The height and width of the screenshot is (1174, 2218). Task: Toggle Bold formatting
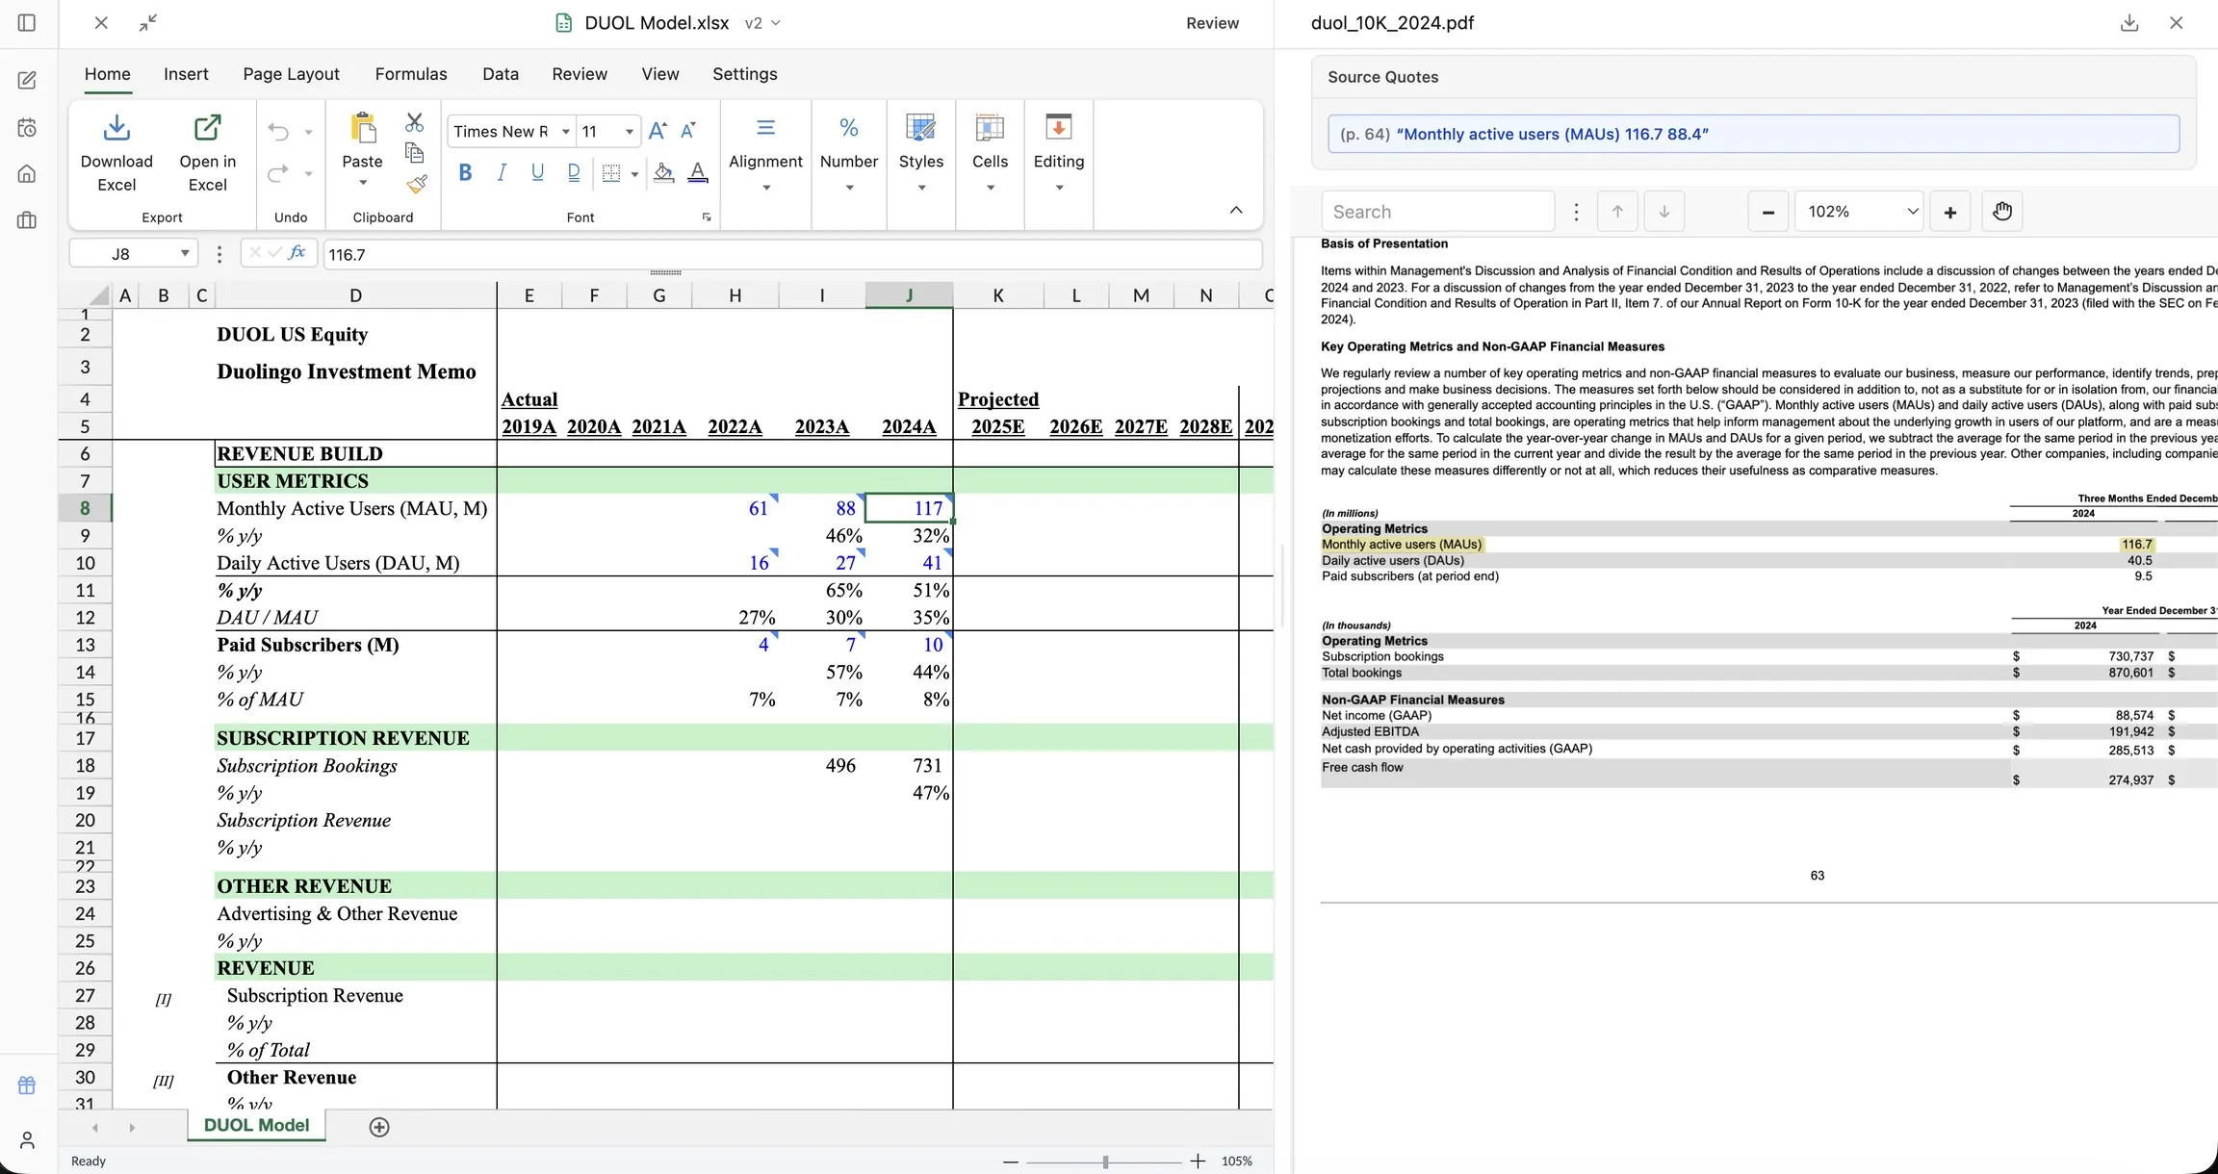pos(465,172)
